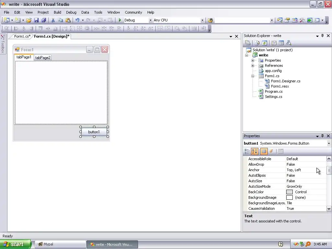This screenshot has height=249, width=332.
Task: Save the file with the floppy disk icon
Action: point(36,20)
